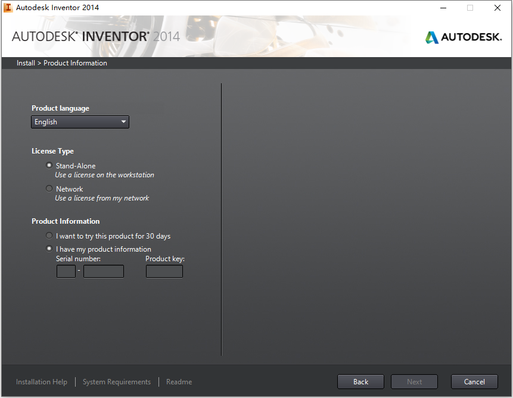Open the Installation Help link
513x398 pixels.
click(42, 382)
